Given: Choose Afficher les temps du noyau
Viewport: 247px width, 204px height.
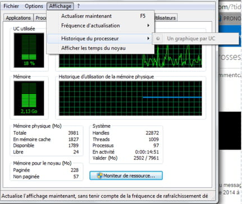Looking at the screenshot, I should [100, 48].
